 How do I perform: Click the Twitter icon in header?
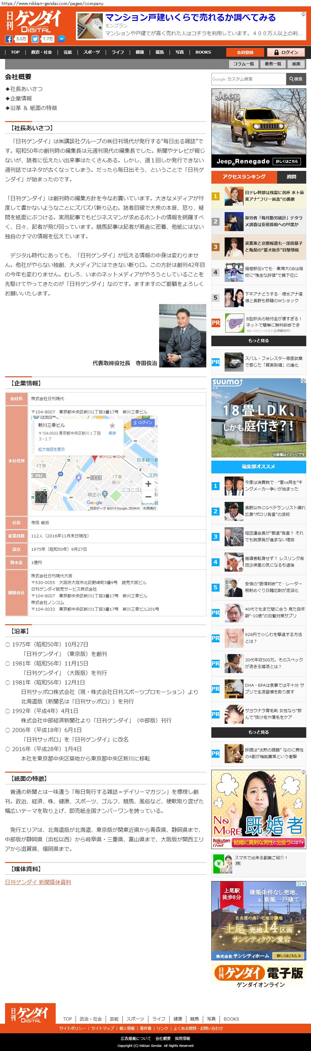coord(35,39)
